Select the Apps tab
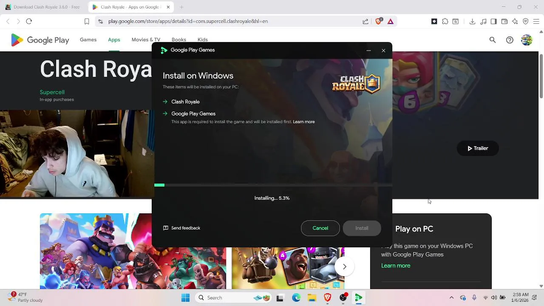 114,40
